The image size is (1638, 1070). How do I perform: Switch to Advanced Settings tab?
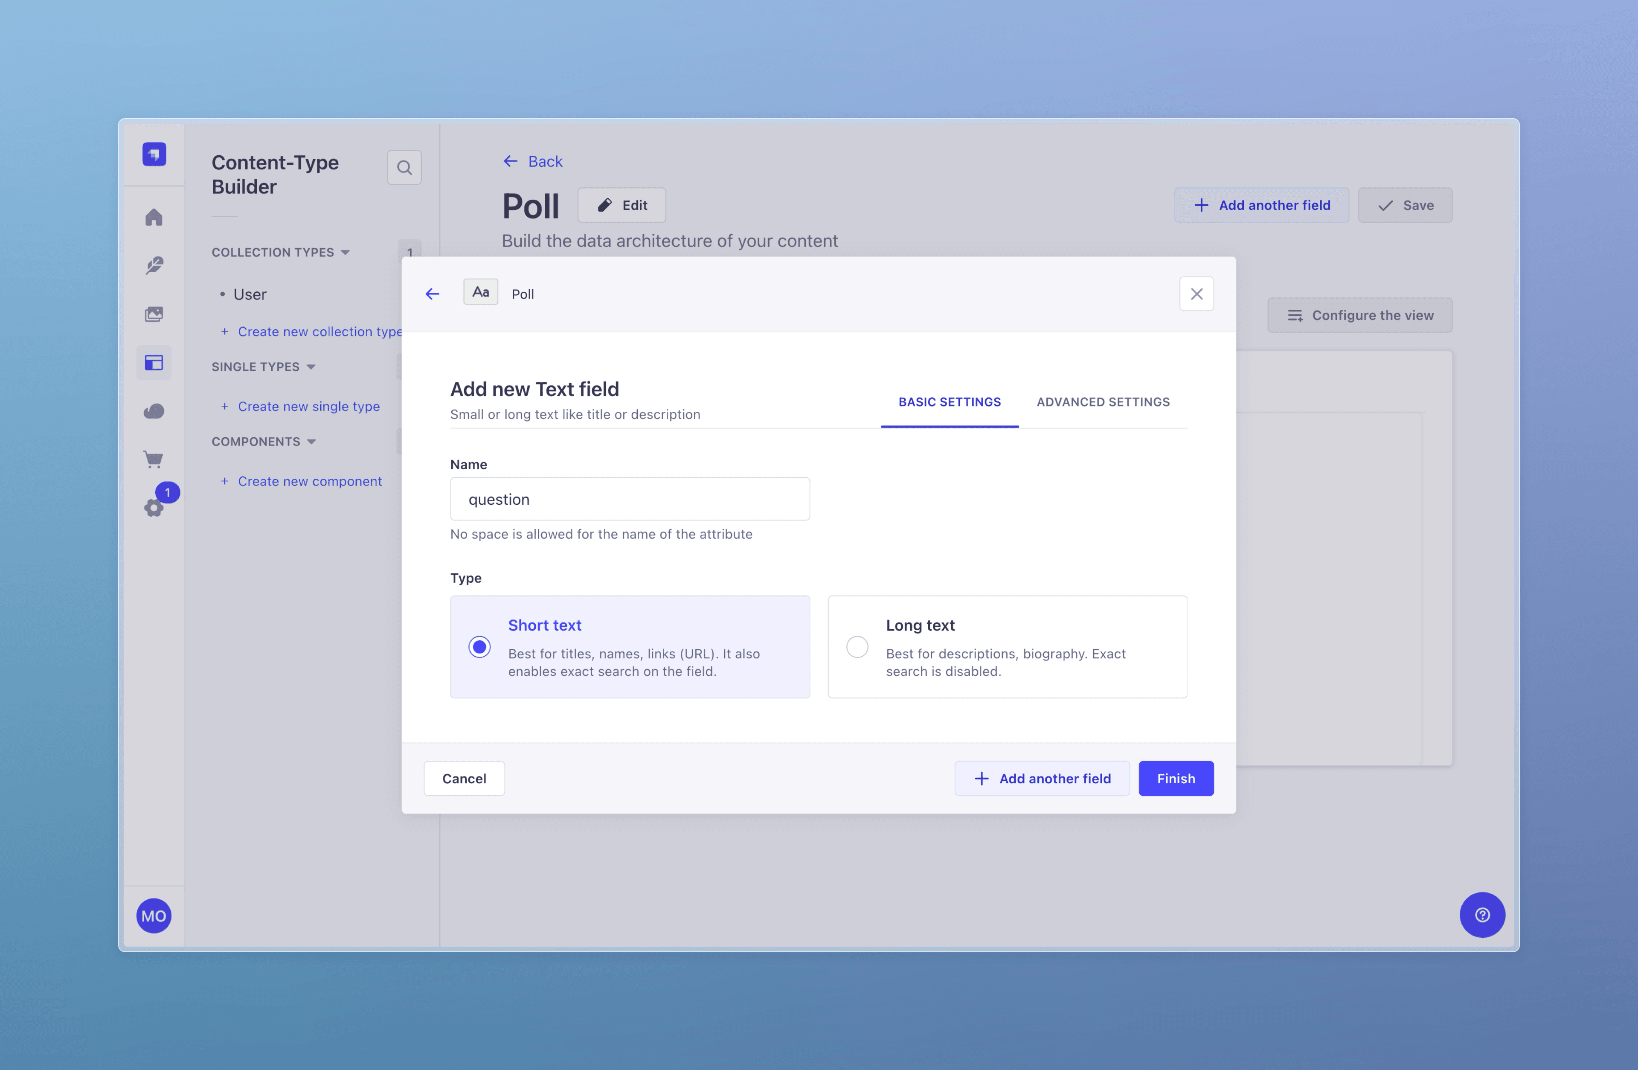(x=1103, y=402)
